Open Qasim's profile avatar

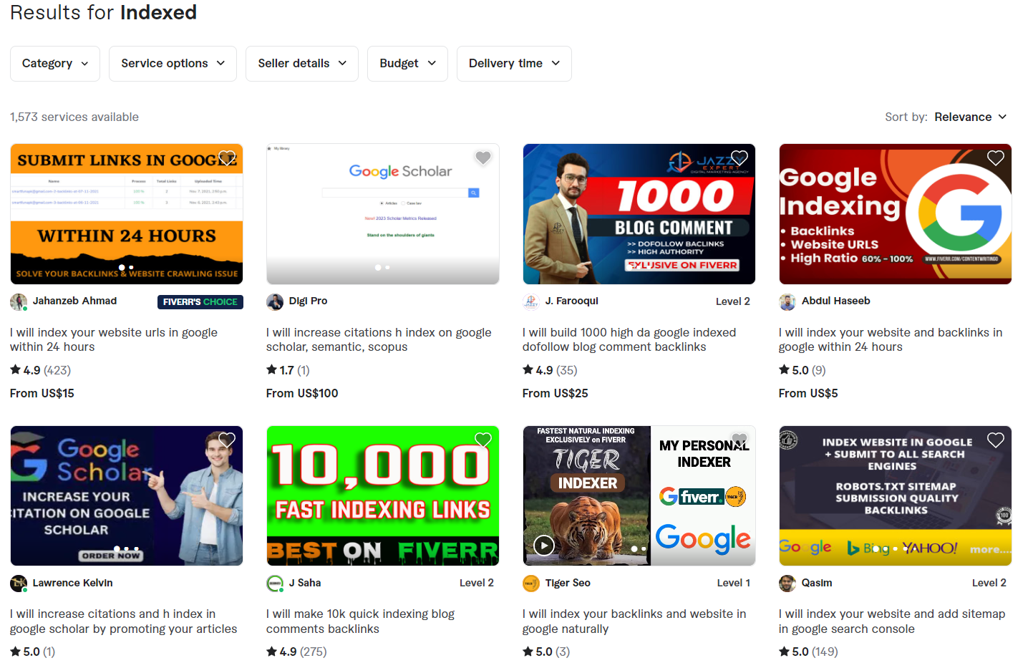[787, 584]
